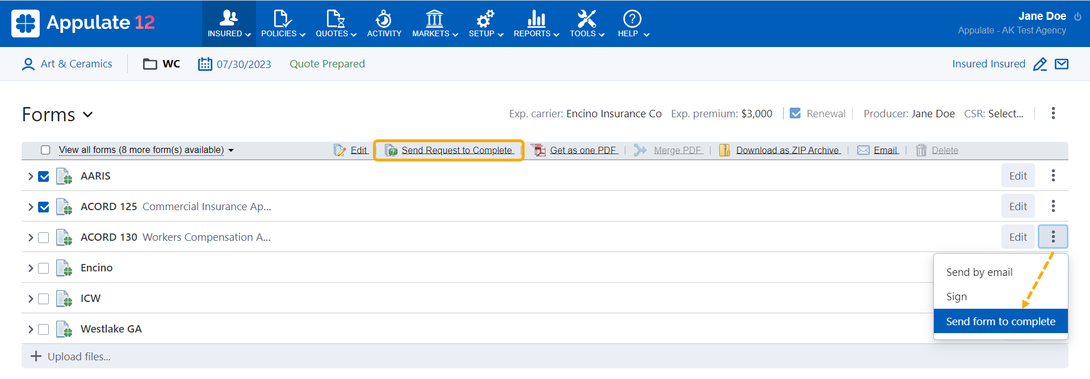Image resolution: width=1090 pixels, height=379 pixels.
Task: Check the Encino form checkbox
Action: point(44,268)
